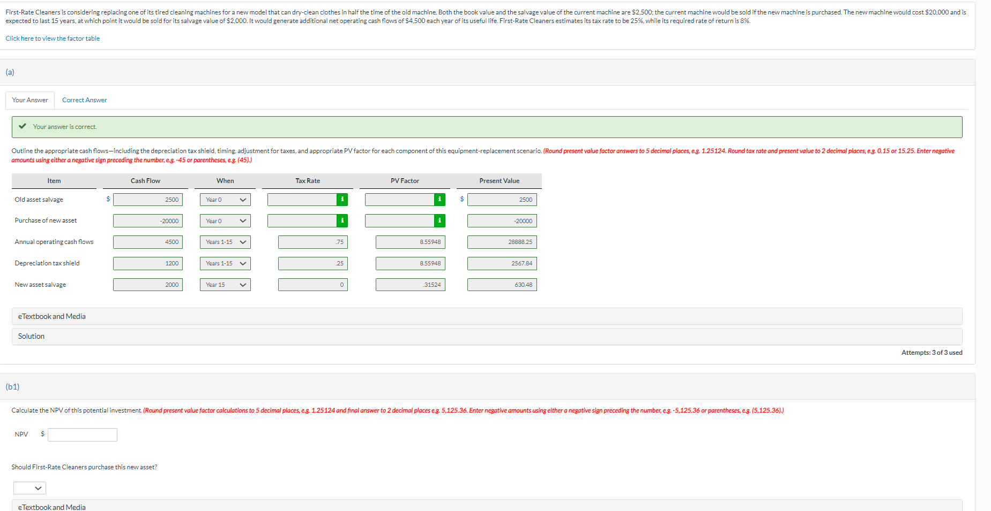991x511 pixels.
Task: Open the Years 1-15 dropdown for Depreciation tax shield
Action: click(225, 263)
